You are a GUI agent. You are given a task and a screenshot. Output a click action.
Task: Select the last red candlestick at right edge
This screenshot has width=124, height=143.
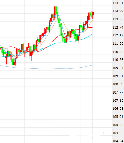click(x=93, y=14)
